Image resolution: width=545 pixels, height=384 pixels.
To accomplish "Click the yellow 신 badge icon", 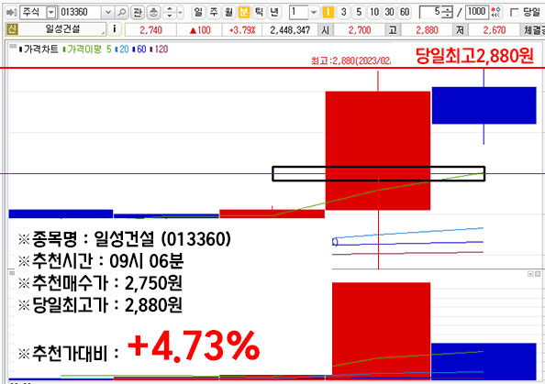I will tap(12, 29).
